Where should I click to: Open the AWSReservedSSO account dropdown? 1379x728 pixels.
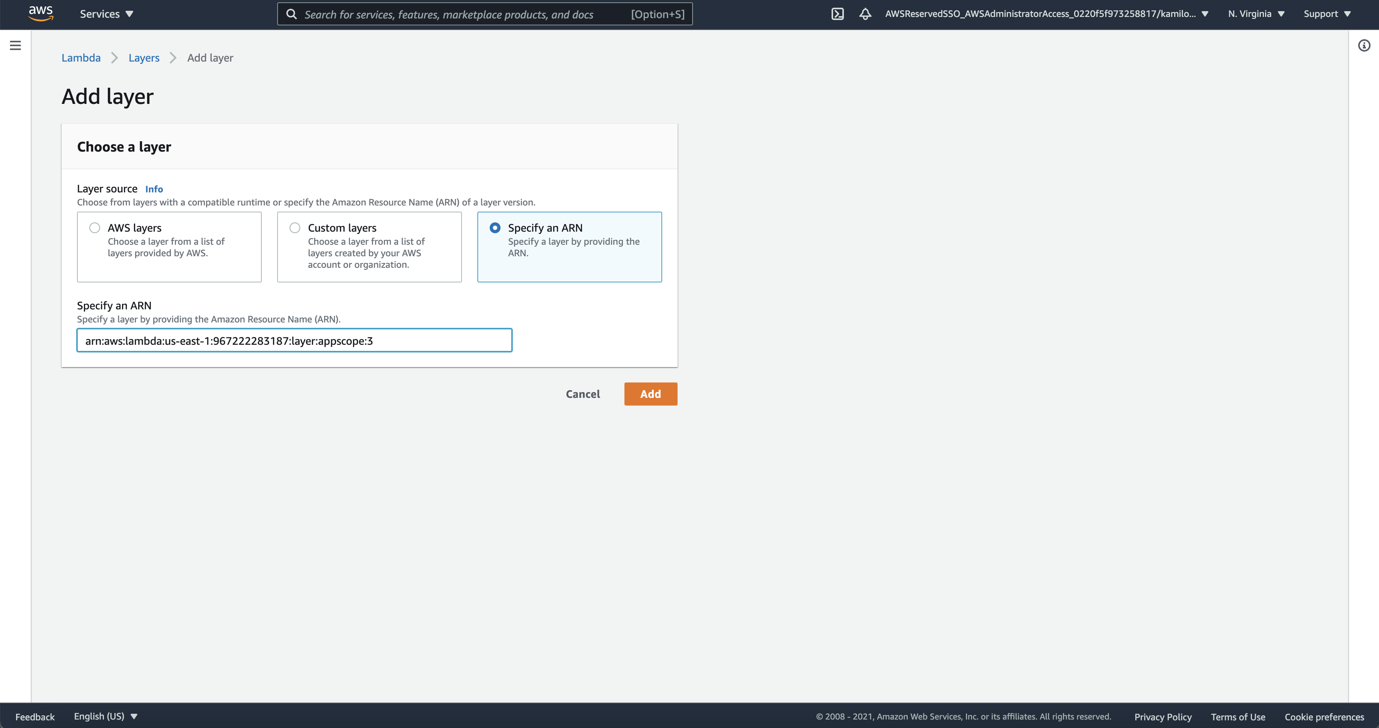1046,14
